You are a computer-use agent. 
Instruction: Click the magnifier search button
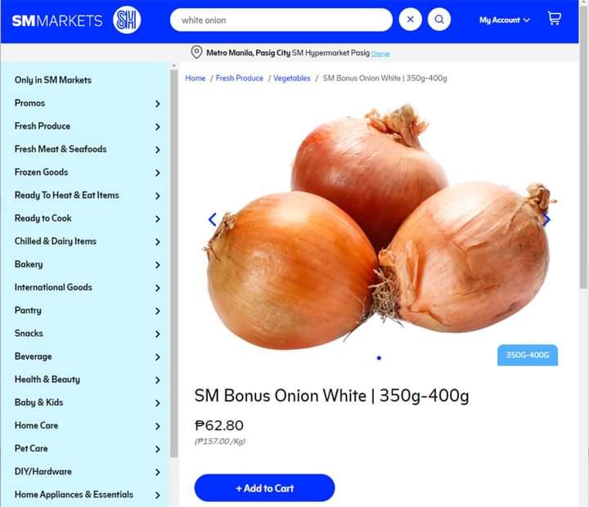(439, 20)
